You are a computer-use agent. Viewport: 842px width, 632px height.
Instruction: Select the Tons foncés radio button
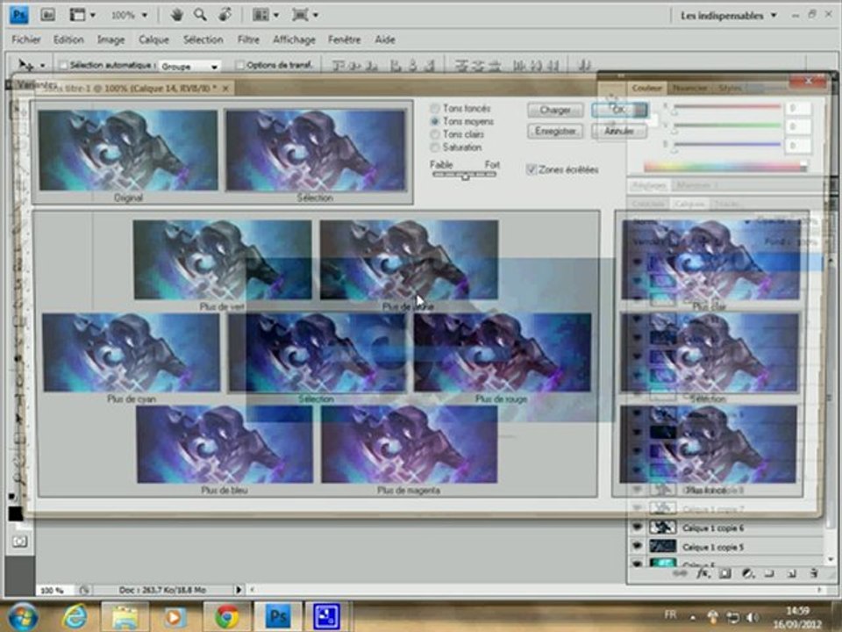pyautogui.click(x=435, y=109)
